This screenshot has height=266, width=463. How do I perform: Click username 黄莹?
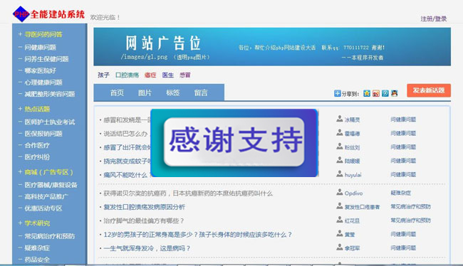coord(350,235)
